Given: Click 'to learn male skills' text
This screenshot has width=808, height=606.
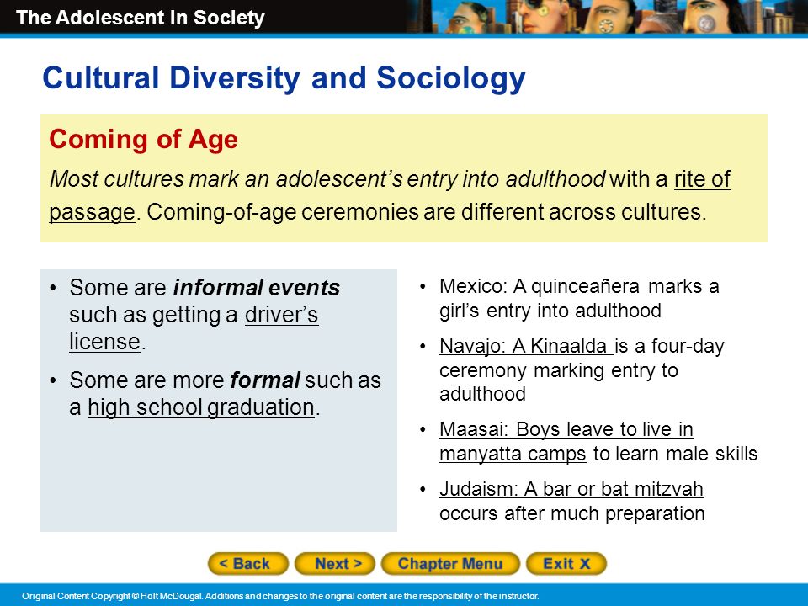Looking at the screenshot, I should (675, 454).
